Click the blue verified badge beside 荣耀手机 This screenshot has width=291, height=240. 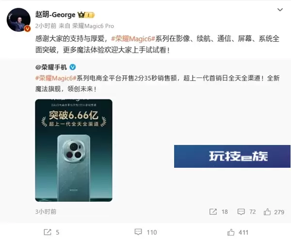[x=73, y=67]
